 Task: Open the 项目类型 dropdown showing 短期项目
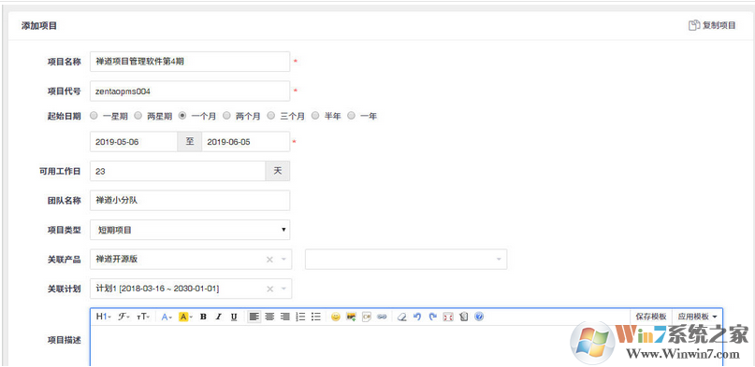[x=190, y=230]
